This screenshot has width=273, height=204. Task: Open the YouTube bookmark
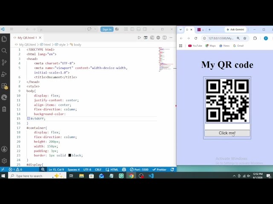tap(195, 46)
